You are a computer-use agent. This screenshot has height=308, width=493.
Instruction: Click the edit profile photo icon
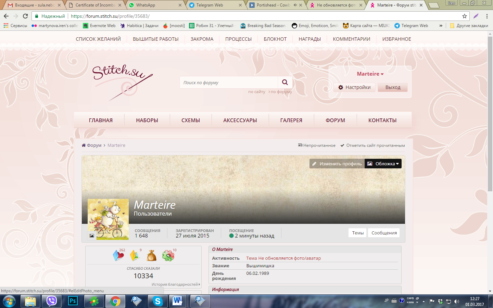pos(91,235)
